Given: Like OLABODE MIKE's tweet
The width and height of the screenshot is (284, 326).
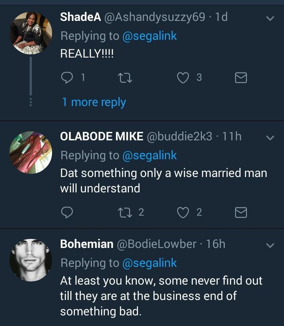Looking at the screenshot, I should (183, 213).
